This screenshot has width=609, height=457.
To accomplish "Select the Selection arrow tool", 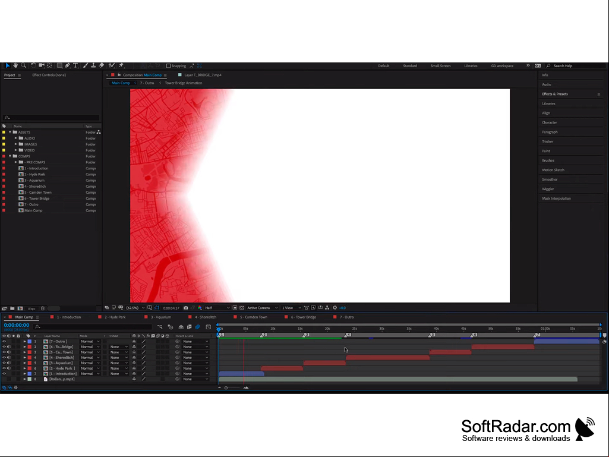I will click(x=7, y=66).
